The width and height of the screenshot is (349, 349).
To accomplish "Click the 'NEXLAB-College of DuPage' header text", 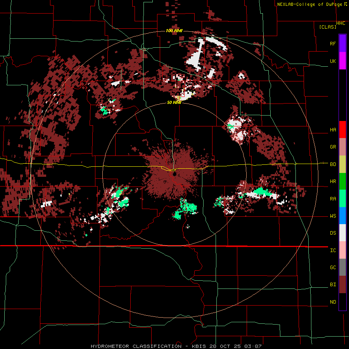I will click(309, 4).
